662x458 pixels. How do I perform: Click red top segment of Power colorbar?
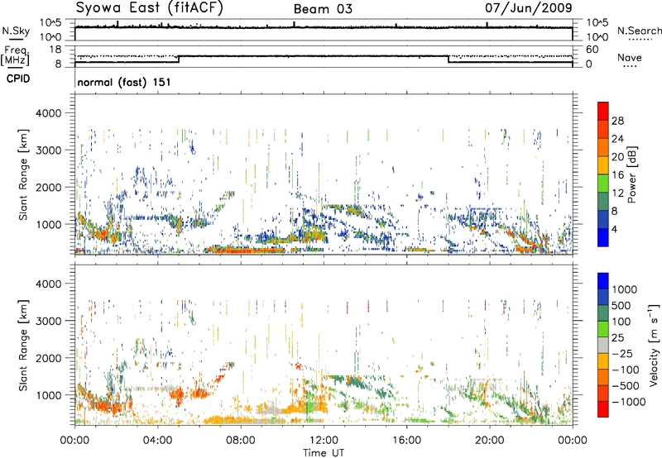(x=603, y=111)
